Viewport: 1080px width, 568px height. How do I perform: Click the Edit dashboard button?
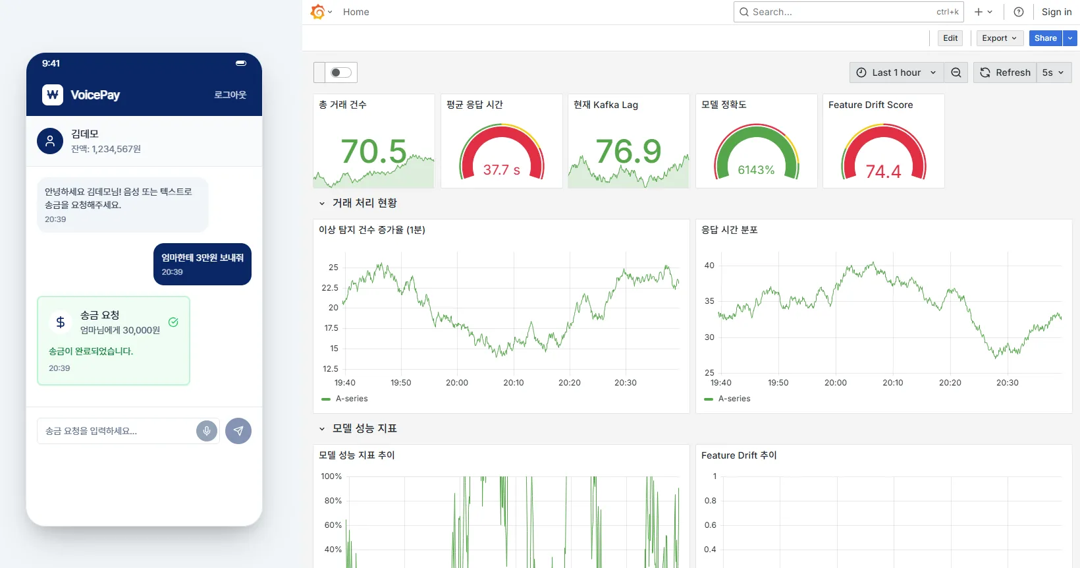pyautogui.click(x=950, y=38)
